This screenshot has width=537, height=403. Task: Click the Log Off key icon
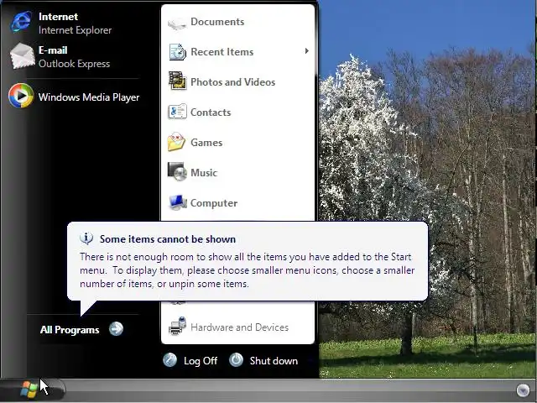[169, 360]
